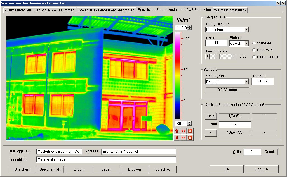This screenshot has height=177, width=287.
Task: Increase the 110,0 upper scale limit spinner
Action: [190, 27]
